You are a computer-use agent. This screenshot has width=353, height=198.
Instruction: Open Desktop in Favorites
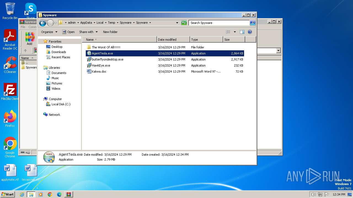tap(57, 47)
